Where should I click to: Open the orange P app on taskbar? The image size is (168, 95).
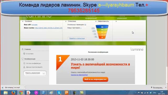(66, 93)
